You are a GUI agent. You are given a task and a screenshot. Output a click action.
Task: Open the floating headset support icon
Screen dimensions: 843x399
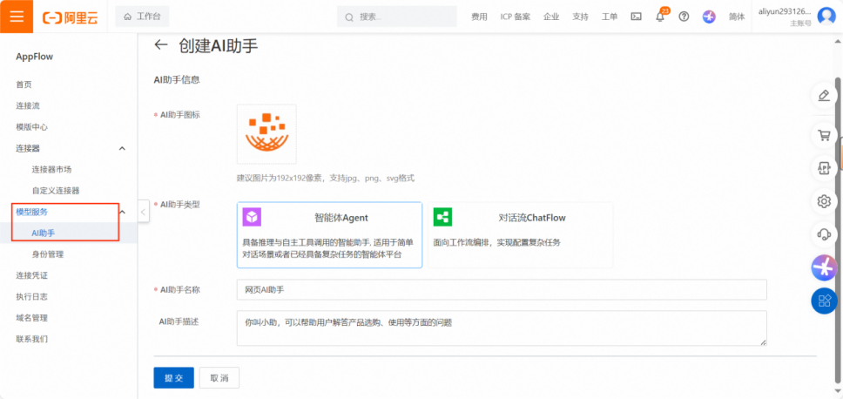point(824,234)
